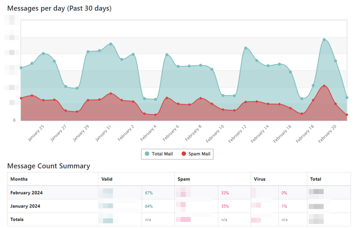Toggle the Spam Mail series label in legend

tap(199, 154)
